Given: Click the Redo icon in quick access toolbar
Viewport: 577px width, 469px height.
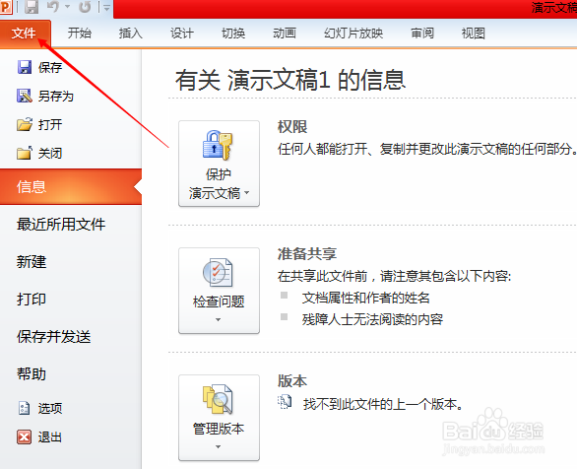Looking at the screenshot, I should (x=85, y=7).
